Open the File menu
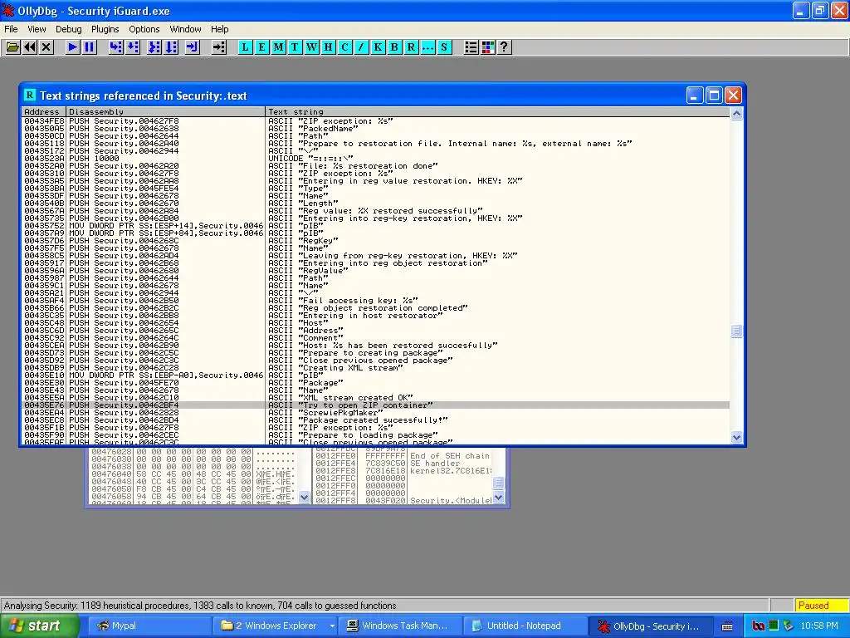Viewport: 850px width, 638px height. pos(11,29)
